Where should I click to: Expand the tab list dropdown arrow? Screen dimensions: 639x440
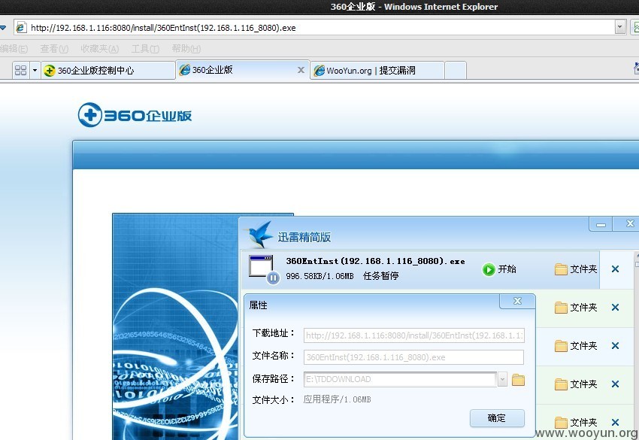(x=35, y=70)
